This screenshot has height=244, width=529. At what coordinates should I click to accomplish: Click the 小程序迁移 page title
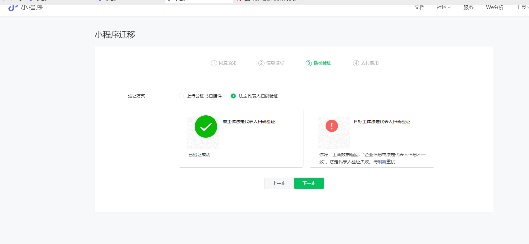click(x=115, y=35)
